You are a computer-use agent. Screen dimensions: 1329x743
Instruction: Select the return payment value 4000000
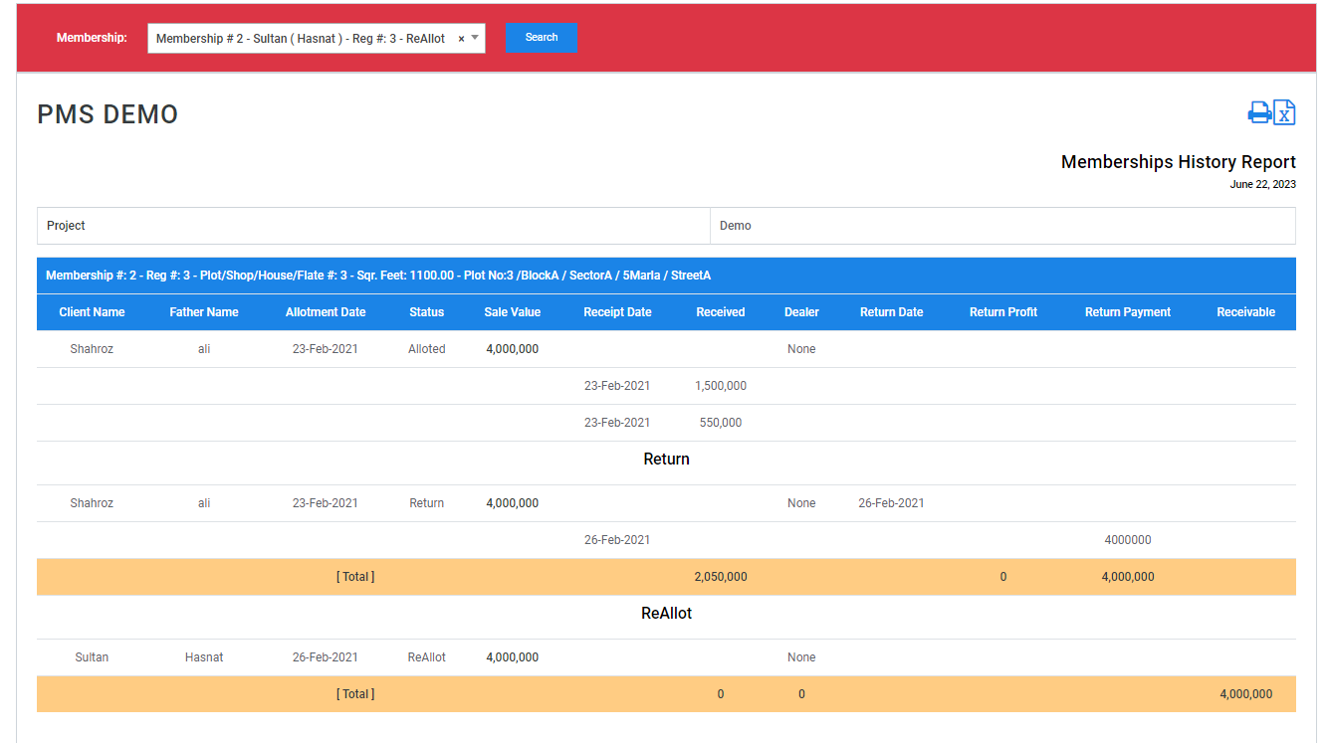(x=1128, y=540)
